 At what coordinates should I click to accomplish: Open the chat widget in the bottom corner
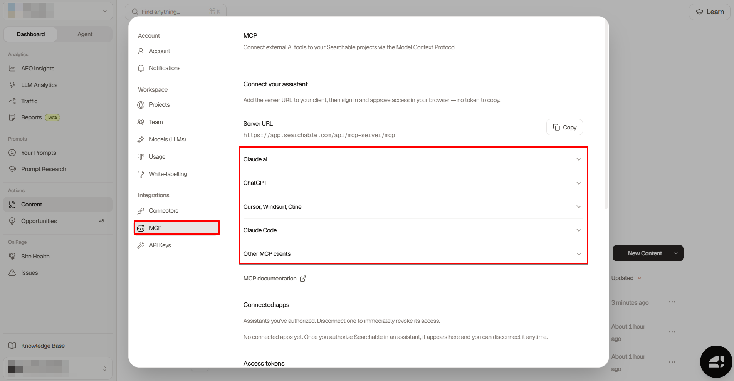pos(716,362)
